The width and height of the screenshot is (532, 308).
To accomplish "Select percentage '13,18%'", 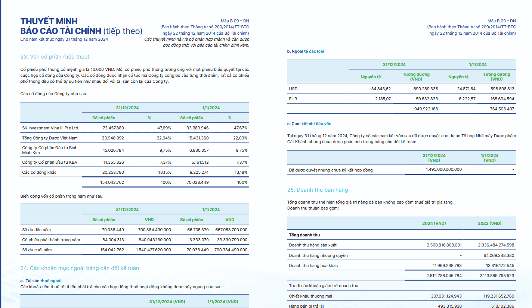I will pyautogui.click(x=240, y=172).
